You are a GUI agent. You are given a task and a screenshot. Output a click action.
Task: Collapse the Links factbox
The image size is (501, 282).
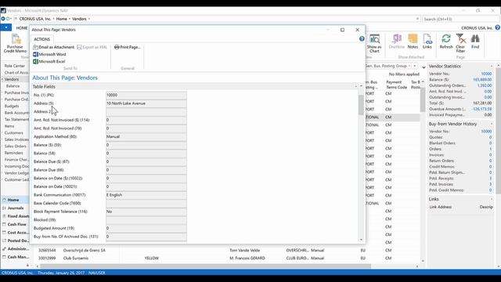[492, 199]
